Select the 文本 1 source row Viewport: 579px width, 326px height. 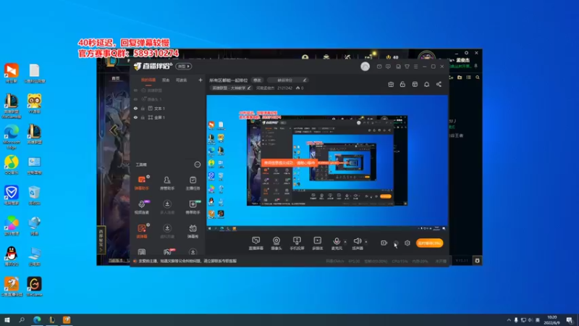pyautogui.click(x=168, y=108)
